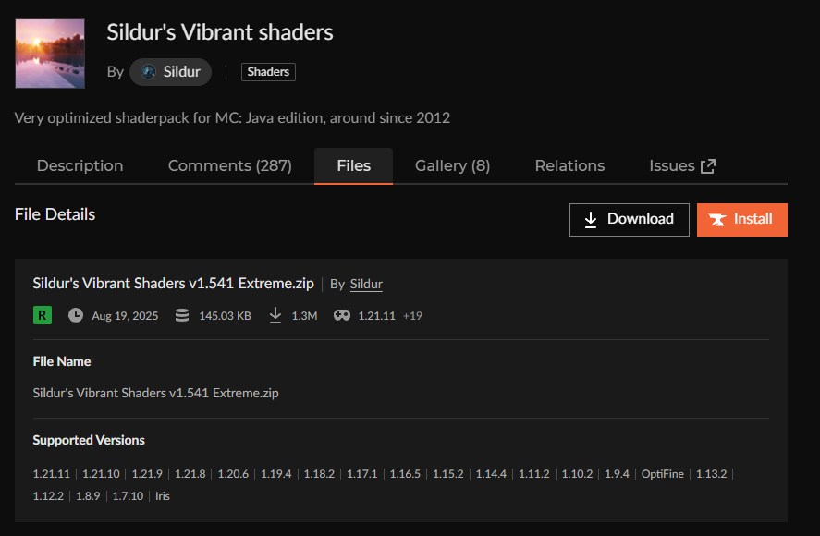
Task: Click the 1.21.11 supported version entry
Action: coord(52,473)
